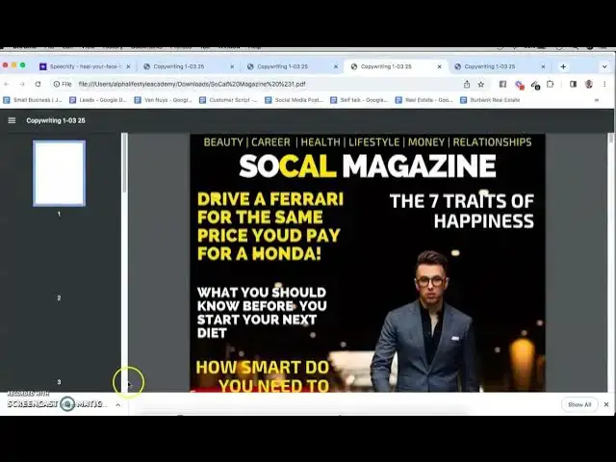Close the active Copywriting tab

click(x=439, y=66)
